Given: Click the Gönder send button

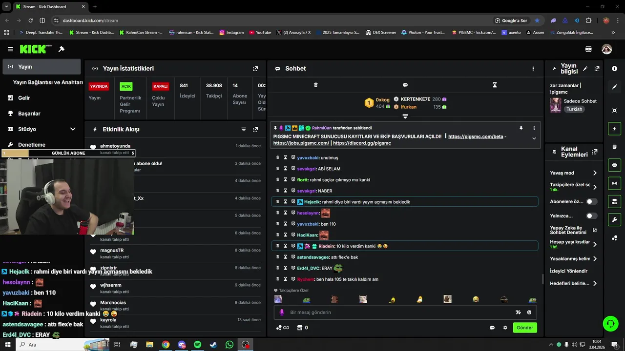Looking at the screenshot, I should [525, 328].
